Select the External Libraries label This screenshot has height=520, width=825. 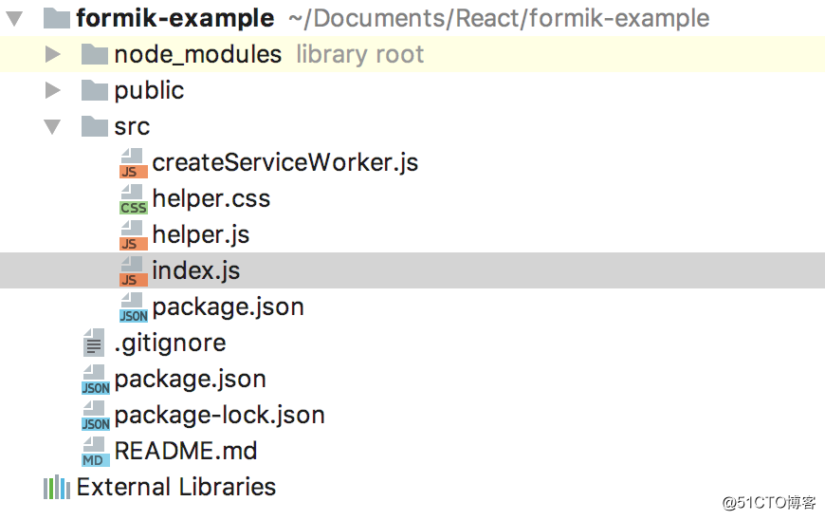pos(175,487)
